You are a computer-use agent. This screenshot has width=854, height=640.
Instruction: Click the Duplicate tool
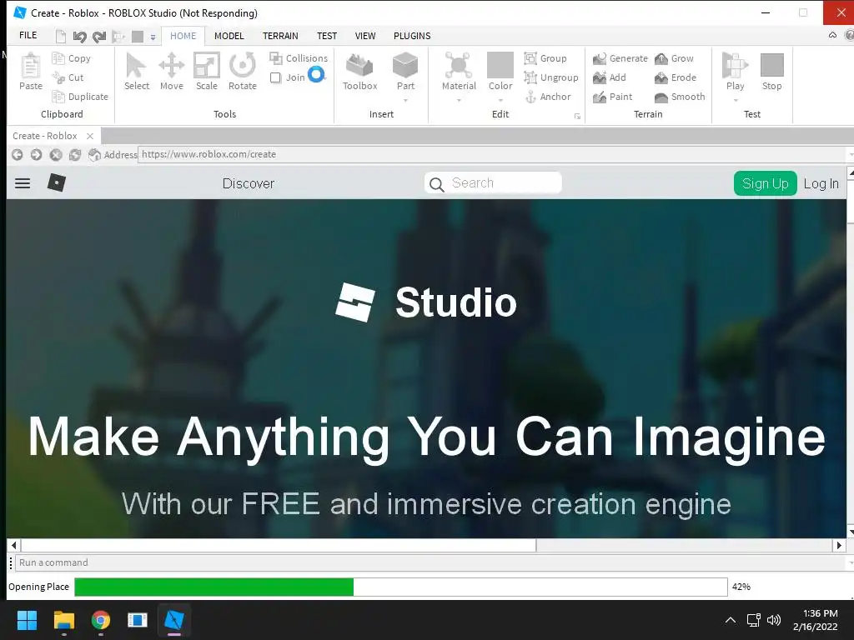[80, 97]
